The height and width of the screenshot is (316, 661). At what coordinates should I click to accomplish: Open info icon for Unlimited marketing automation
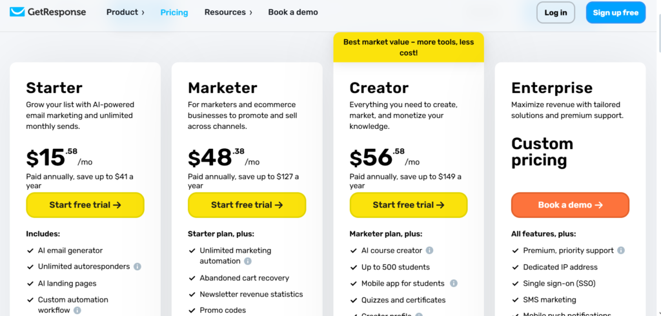tap(248, 261)
